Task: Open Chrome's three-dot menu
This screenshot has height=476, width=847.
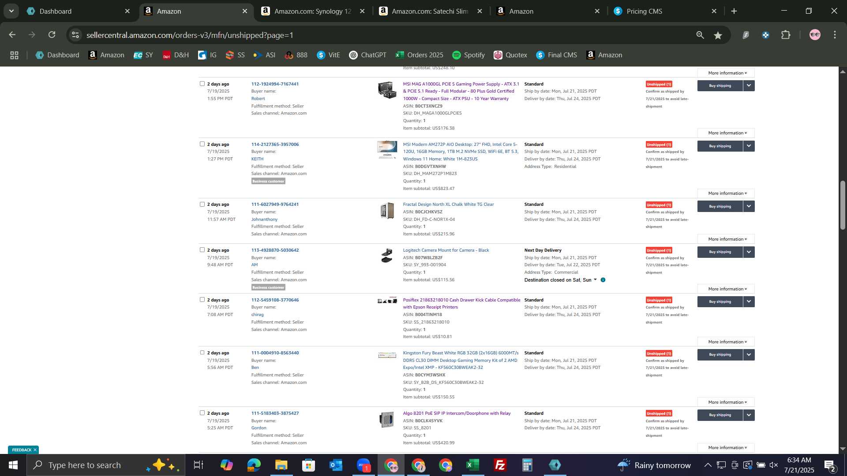Action: pos(835,35)
